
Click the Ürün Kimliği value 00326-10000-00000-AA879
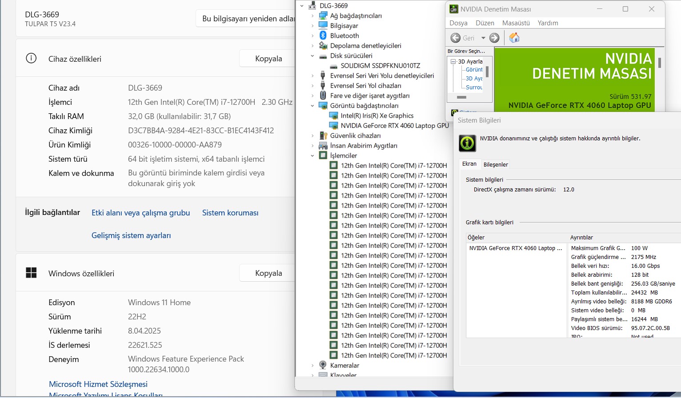pyautogui.click(x=175, y=145)
